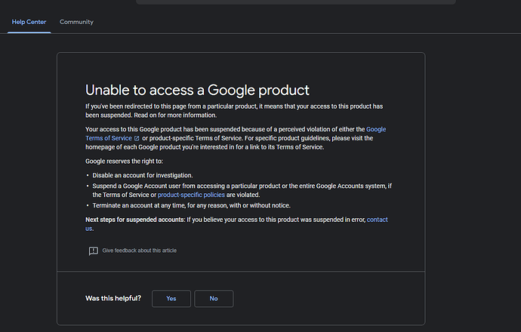This screenshot has width=521, height=332.
Task: Click Next steps for suspended accounts text
Action: [135, 220]
